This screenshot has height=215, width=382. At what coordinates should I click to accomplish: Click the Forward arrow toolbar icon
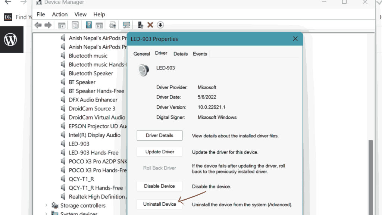pos(48,25)
